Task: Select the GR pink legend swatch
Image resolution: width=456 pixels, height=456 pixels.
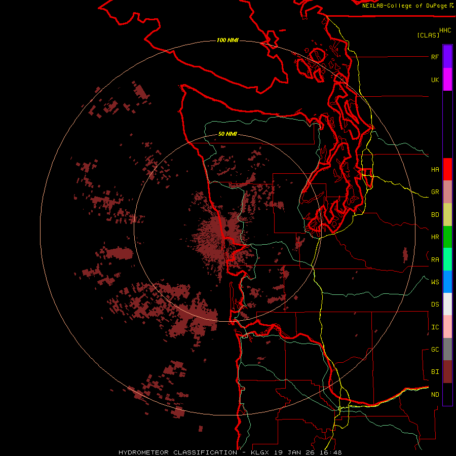Action: (x=447, y=192)
